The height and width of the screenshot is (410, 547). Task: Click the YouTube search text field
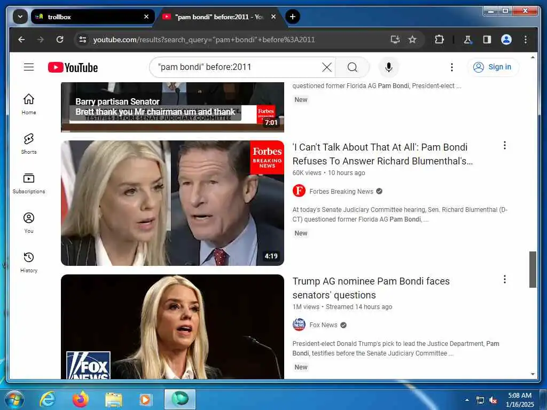tap(237, 67)
